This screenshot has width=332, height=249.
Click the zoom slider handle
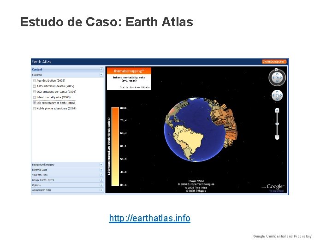click(277, 124)
